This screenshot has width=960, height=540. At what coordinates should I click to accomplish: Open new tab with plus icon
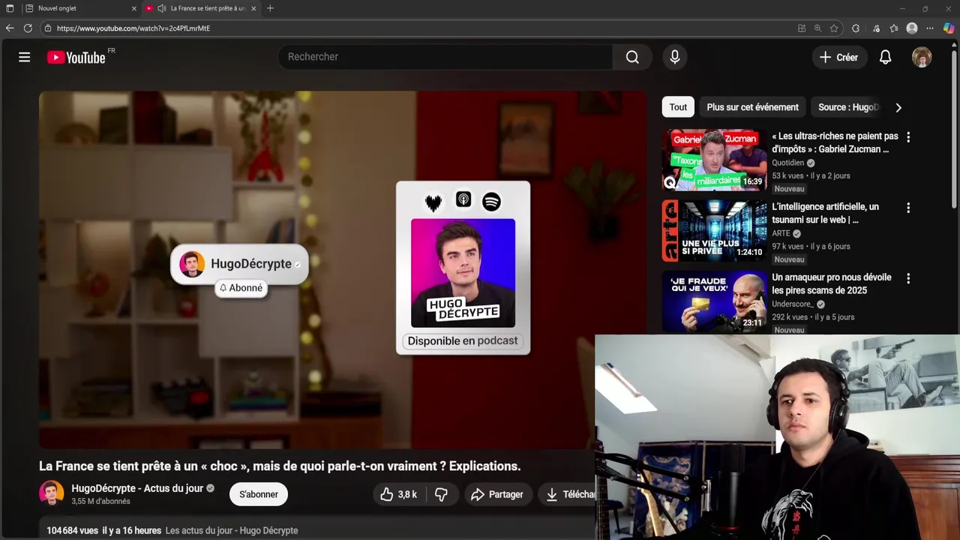click(270, 8)
